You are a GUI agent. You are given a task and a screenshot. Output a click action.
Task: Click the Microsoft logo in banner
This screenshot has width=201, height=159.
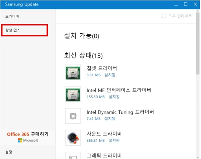[28, 141]
